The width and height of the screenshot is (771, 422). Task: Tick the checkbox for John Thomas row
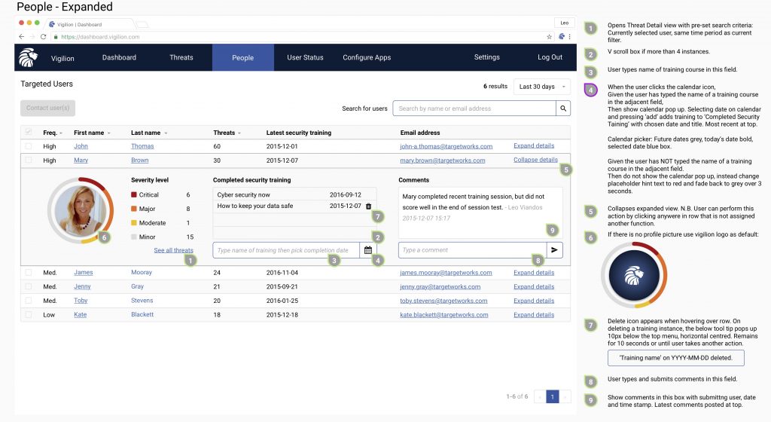coord(29,146)
